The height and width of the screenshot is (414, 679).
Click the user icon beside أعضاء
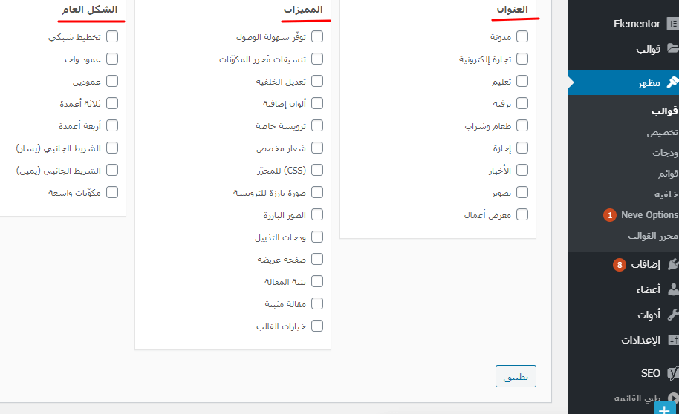pos(672,289)
